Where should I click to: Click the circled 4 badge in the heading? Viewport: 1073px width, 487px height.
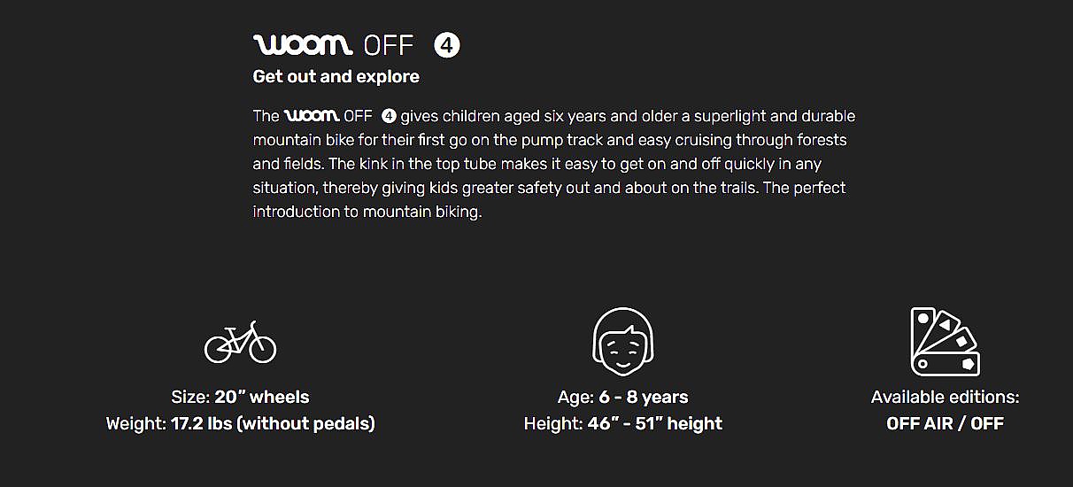pyautogui.click(x=447, y=45)
